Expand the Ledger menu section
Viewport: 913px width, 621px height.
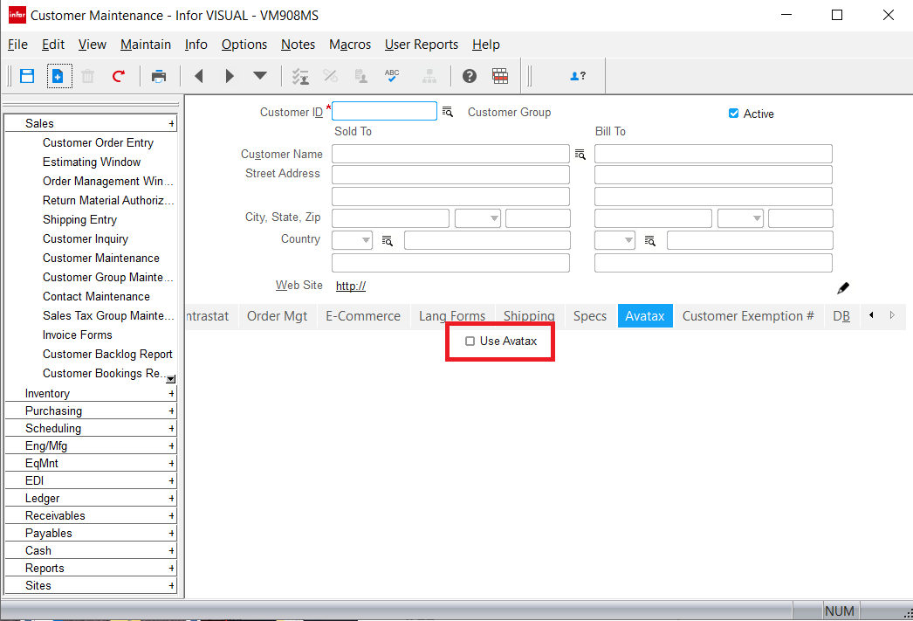click(171, 498)
